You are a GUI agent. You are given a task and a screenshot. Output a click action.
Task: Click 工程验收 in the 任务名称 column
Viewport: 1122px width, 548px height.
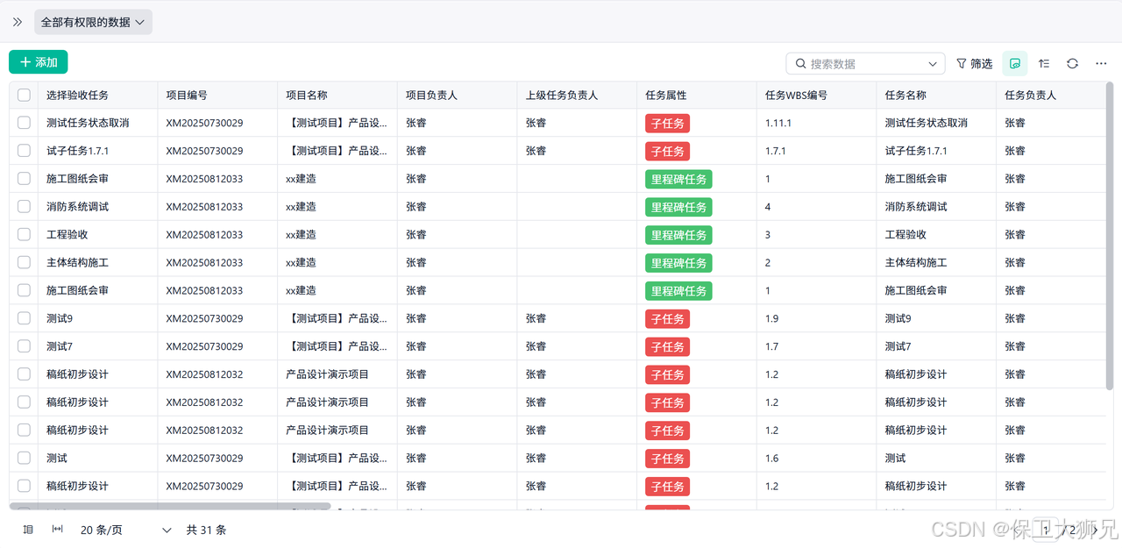pyautogui.click(x=905, y=235)
